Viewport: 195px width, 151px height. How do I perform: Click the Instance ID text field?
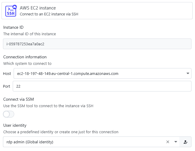pos(97,44)
